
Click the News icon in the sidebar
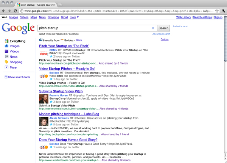pyautogui.click(x=6, y=56)
